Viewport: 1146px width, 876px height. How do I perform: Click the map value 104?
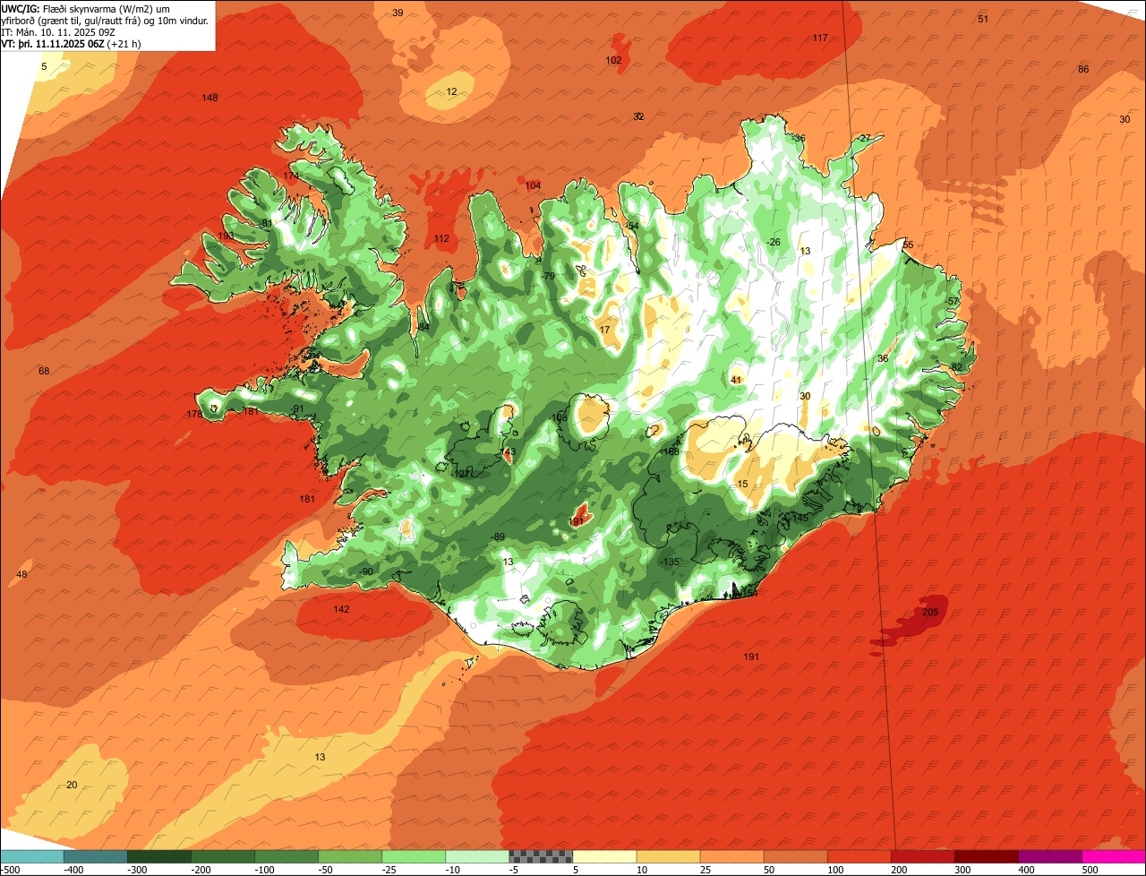(533, 185)
